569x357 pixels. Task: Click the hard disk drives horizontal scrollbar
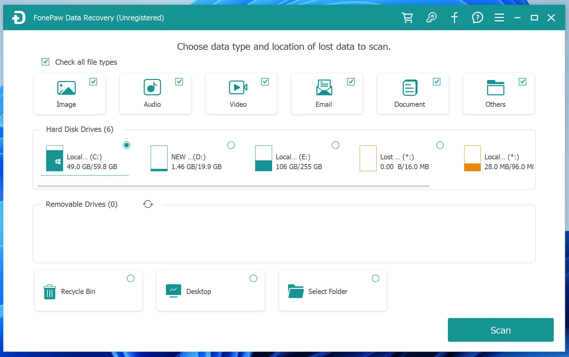point(233,186)
